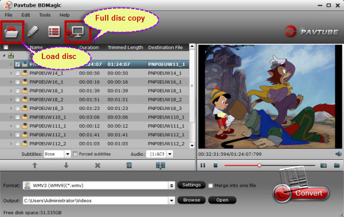This screenshot has width=344, height=217.
Task: Click the Open output folder button
Action: coord(222,200)
